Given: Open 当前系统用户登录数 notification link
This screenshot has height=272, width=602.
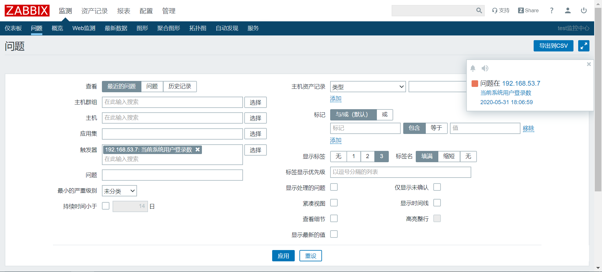Looking at the screenshot, I should click(x=506, y=93).
